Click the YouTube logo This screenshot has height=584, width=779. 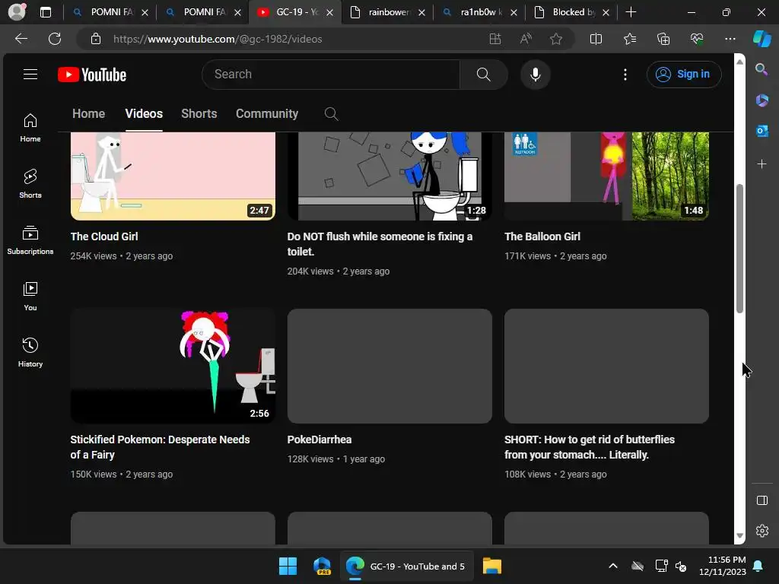point(92,75)
